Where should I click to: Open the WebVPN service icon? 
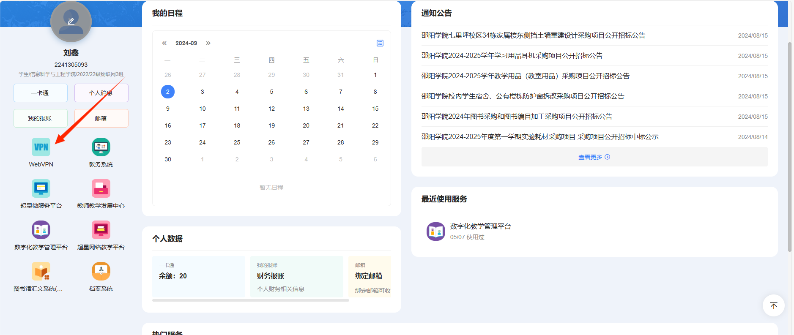tap(41, 147)
